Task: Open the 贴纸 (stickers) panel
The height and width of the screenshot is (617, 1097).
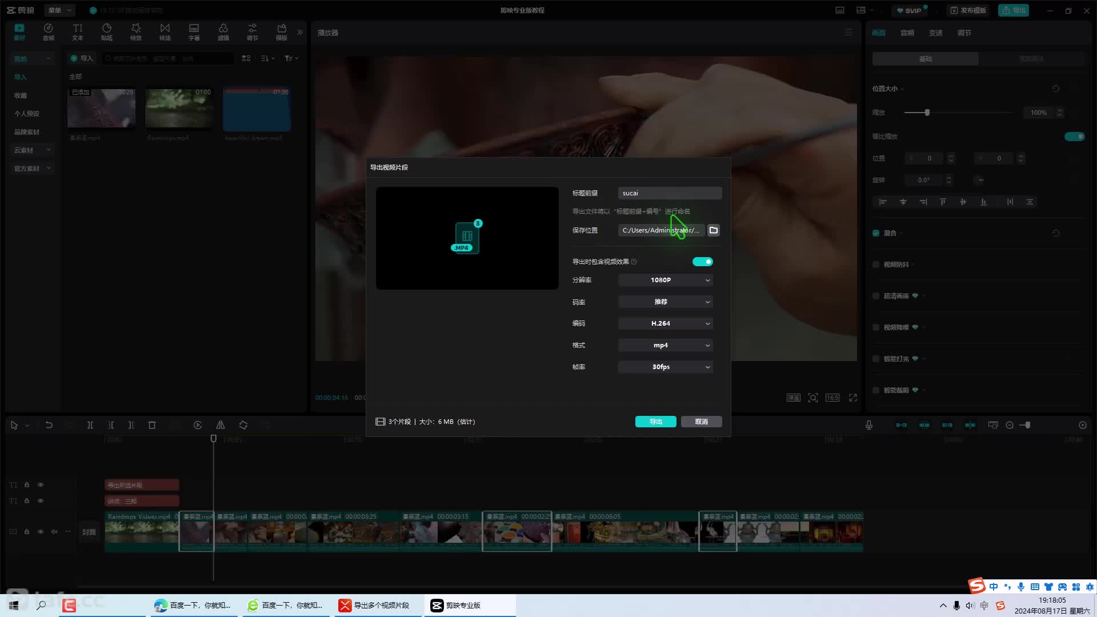Action: click(107, 32)
